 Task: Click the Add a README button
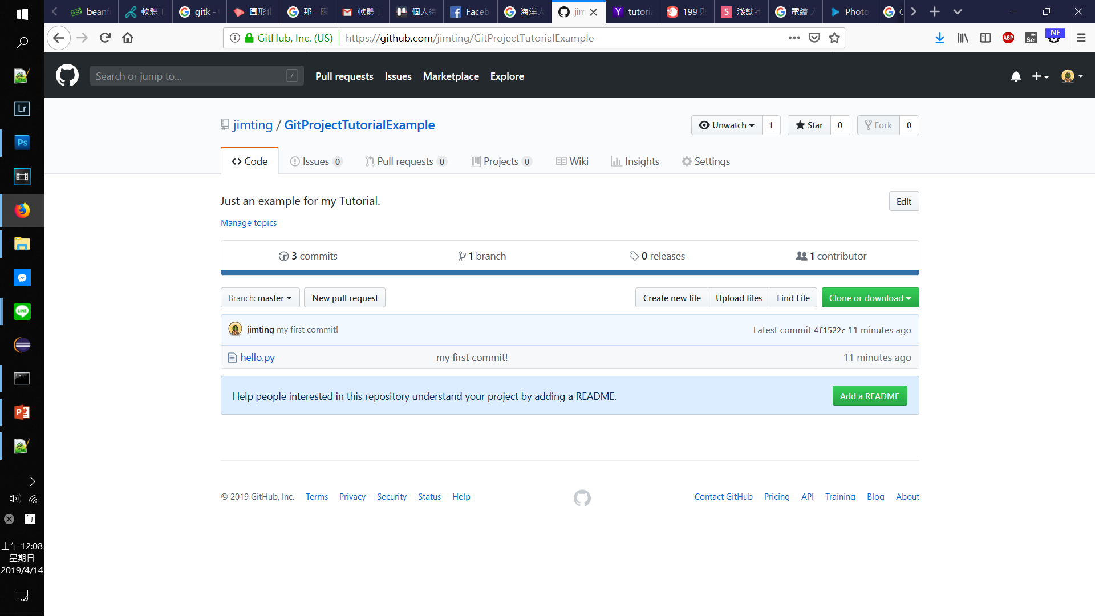pyautogui.click(x=869, y=396)
